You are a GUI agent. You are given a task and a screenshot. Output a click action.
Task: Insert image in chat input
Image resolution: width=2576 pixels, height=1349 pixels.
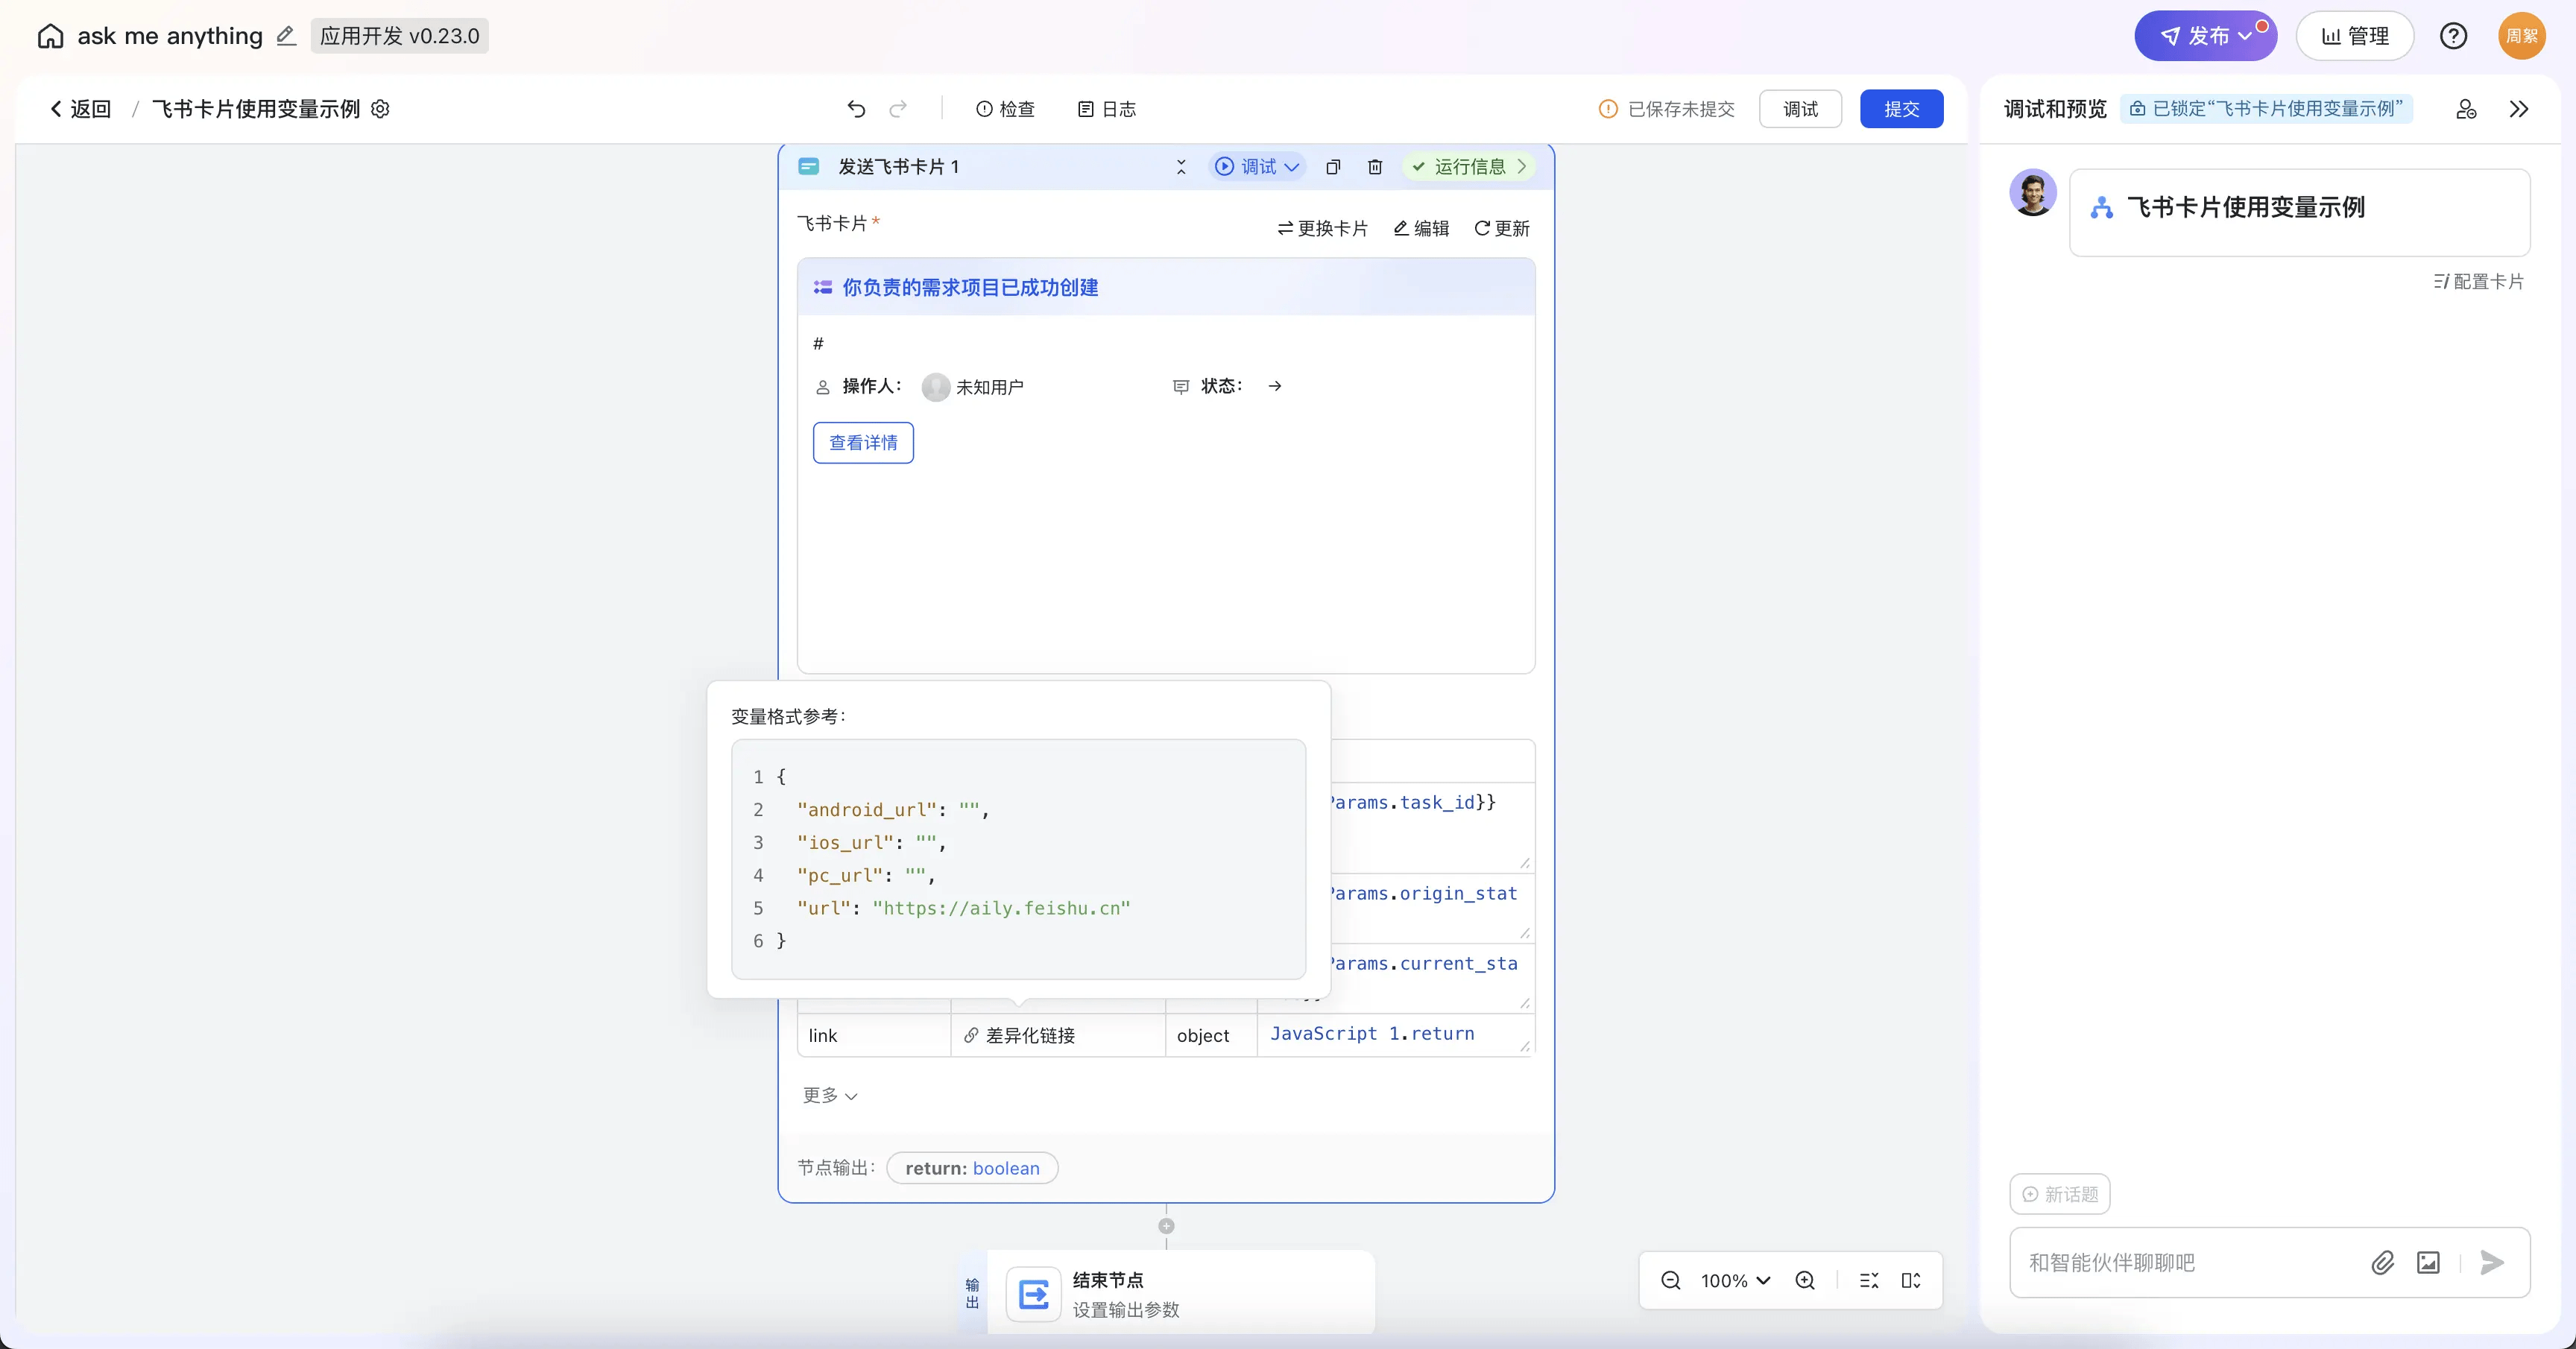pyautogui.click(x=2428, y=1263)
